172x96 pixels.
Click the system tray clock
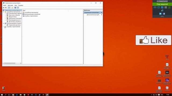[x=168, y=95]
